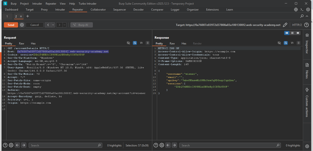Screen dimensions: 313x151
Task: Open the Response viewer options menu
Action: pos(299,43)
